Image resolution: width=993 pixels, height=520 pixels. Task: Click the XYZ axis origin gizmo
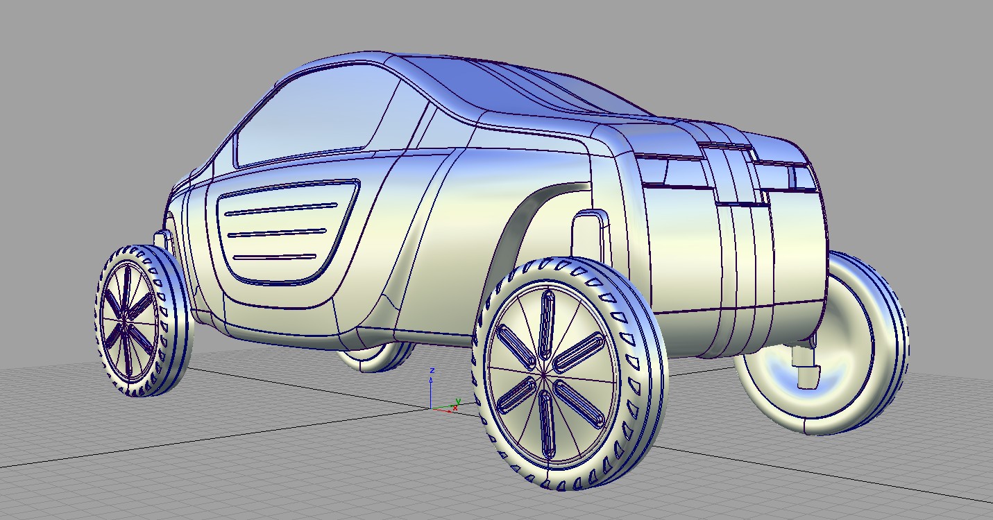432,408
